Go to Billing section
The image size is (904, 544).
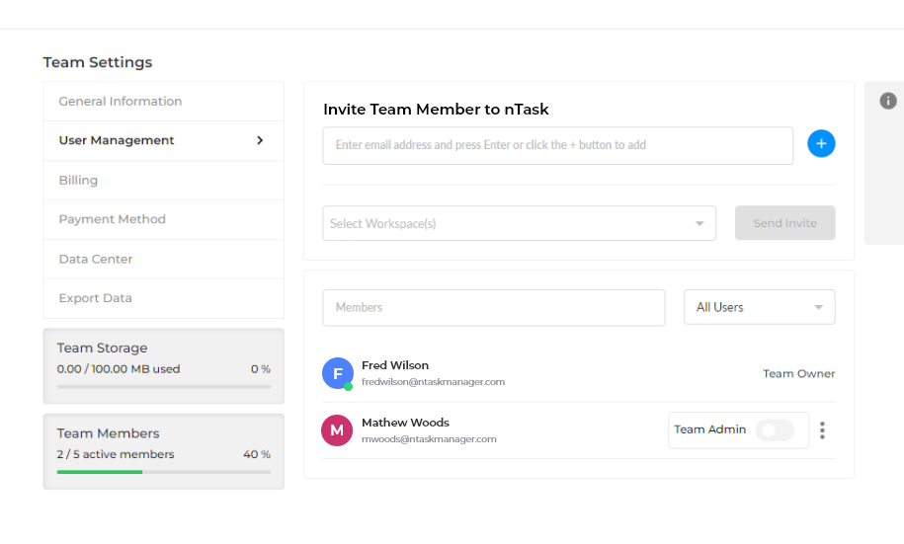click(x=78, y=181)
